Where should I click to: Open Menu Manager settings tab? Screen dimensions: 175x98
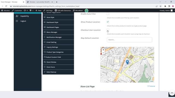(x=58, y=32)
